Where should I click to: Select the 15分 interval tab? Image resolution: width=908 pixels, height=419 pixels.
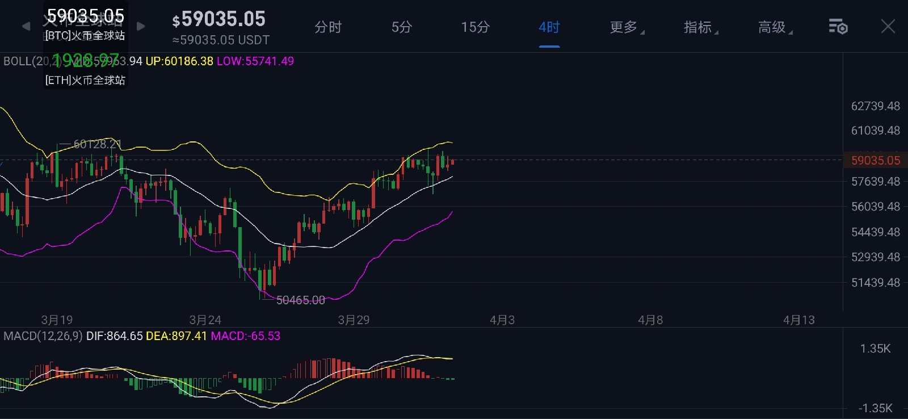click(475, 27)
